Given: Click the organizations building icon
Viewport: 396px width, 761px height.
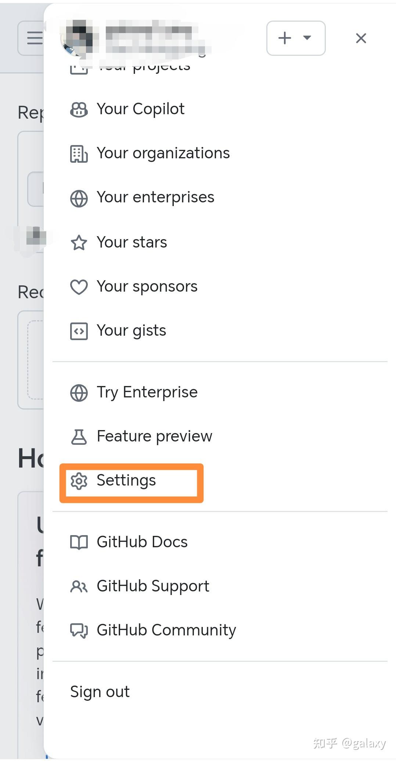Looking at the screenshot, I should point(79,154).
